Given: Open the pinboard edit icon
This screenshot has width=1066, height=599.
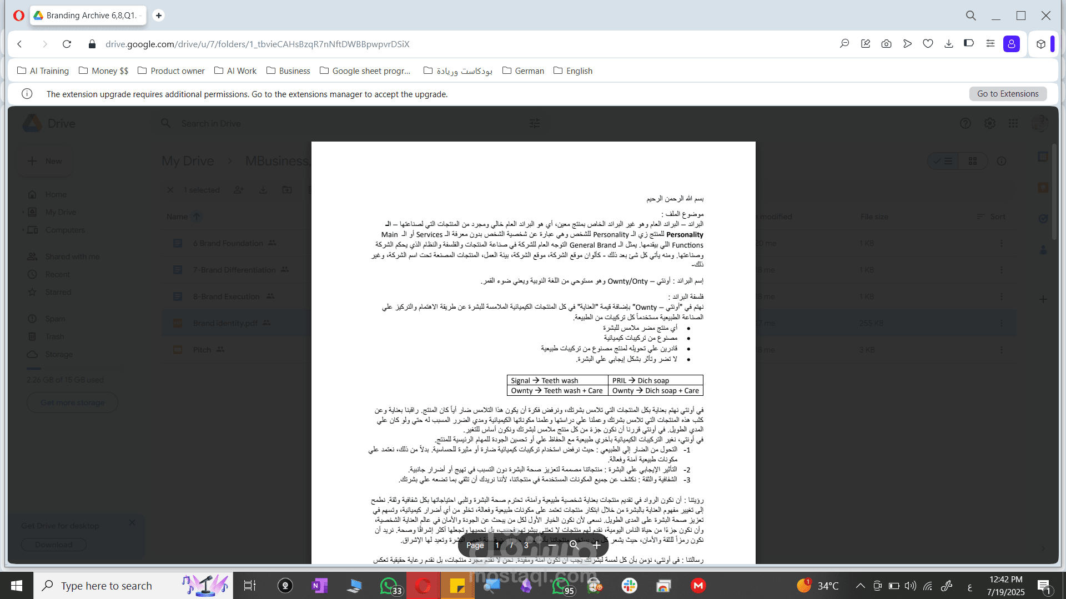Looking at the screenshot, I should coord(866,44).
